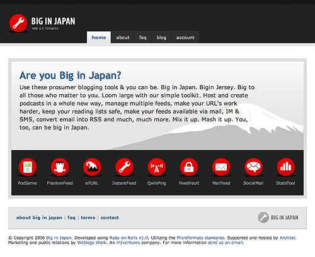Open the MailFeed envelope icon
Screen dimensions: 315x257
221,167
